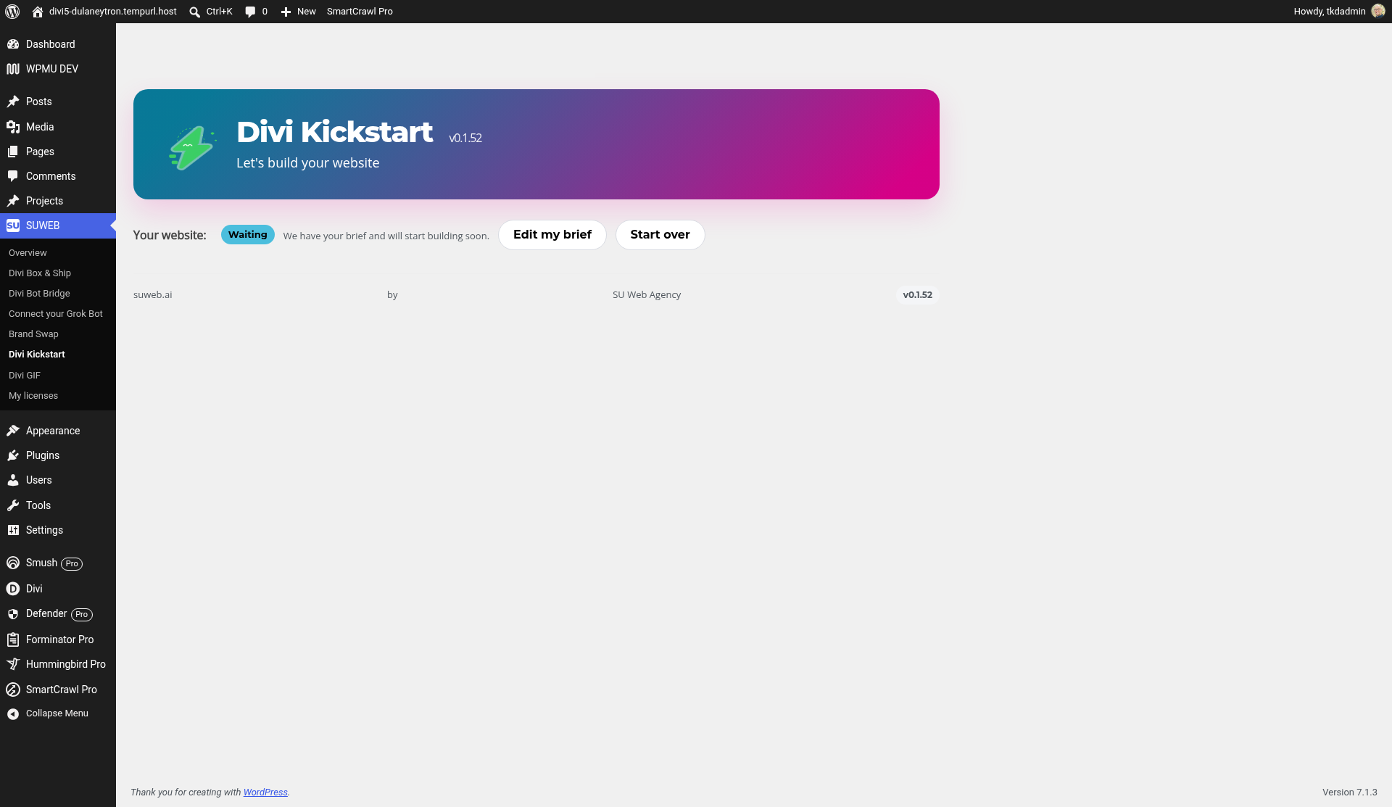Click the Media sidebar icon

click(13, 127)
